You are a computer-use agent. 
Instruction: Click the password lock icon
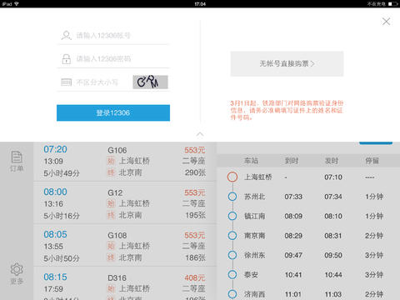coord(66,59)
